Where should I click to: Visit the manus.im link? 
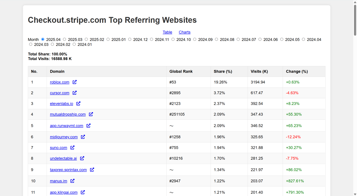click(x=59, y=181)
